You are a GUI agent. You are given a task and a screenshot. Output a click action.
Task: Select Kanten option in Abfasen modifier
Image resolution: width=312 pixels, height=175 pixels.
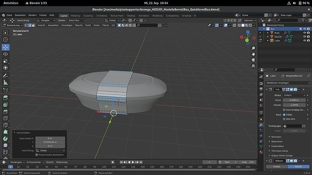[299, 167]
